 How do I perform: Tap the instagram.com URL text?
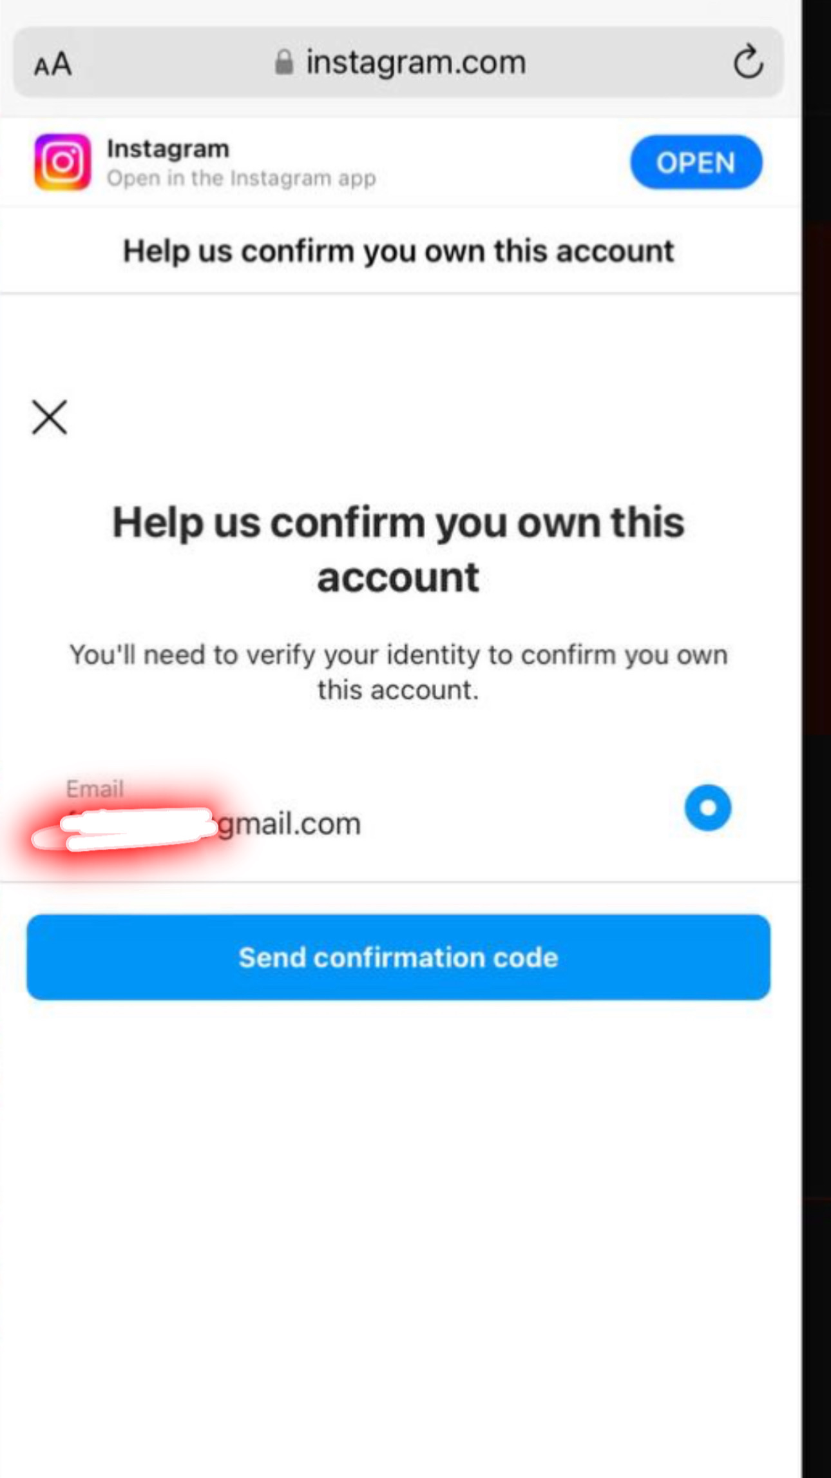coord(416,62)
